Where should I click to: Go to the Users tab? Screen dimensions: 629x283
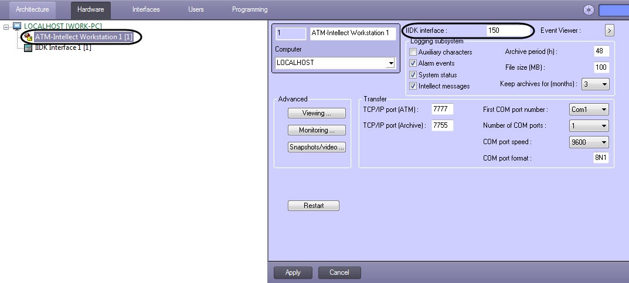point(196,9)
